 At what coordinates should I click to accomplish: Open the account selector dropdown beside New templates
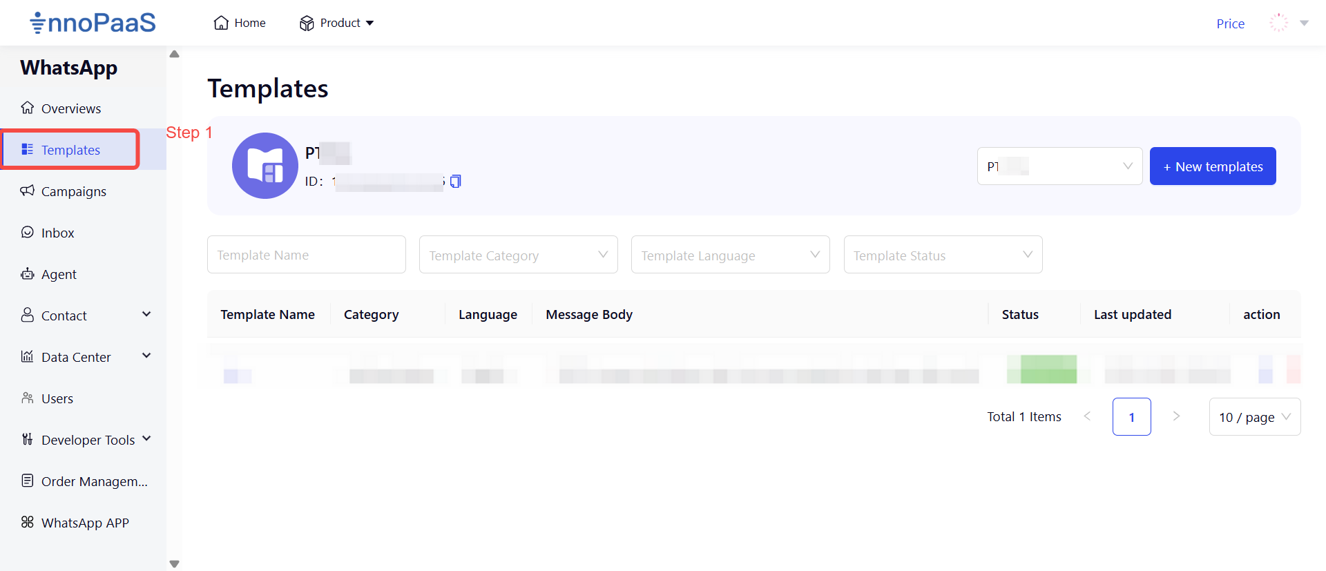pos(1059,166)
